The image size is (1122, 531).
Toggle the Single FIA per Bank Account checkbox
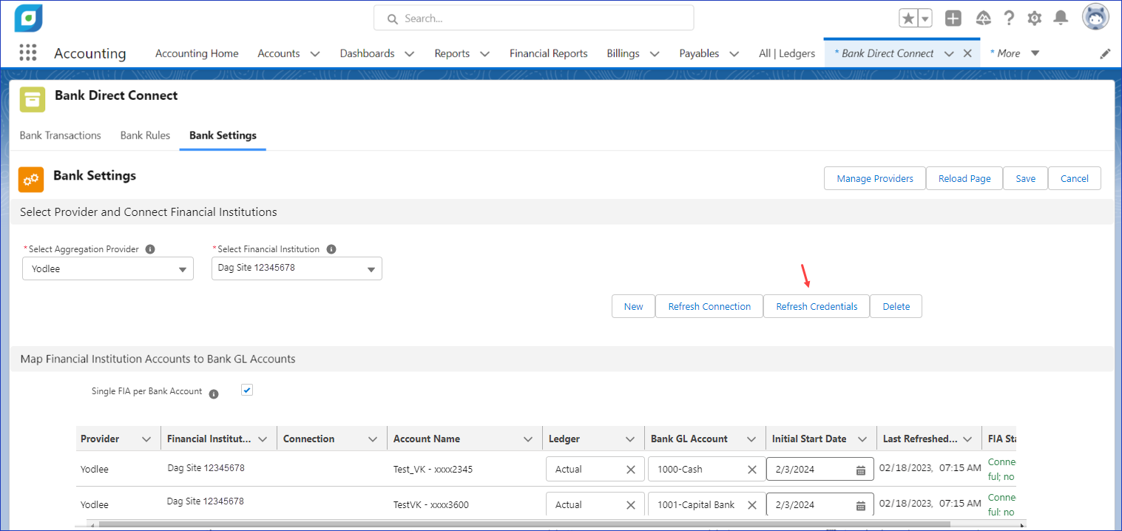click(x=247, y=390)
